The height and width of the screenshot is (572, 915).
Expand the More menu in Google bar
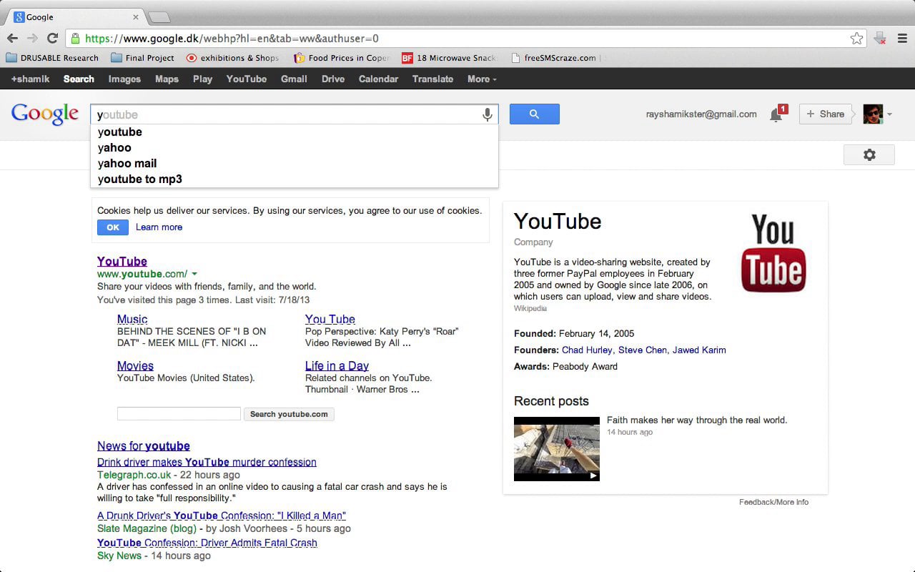tap(482, 79)
